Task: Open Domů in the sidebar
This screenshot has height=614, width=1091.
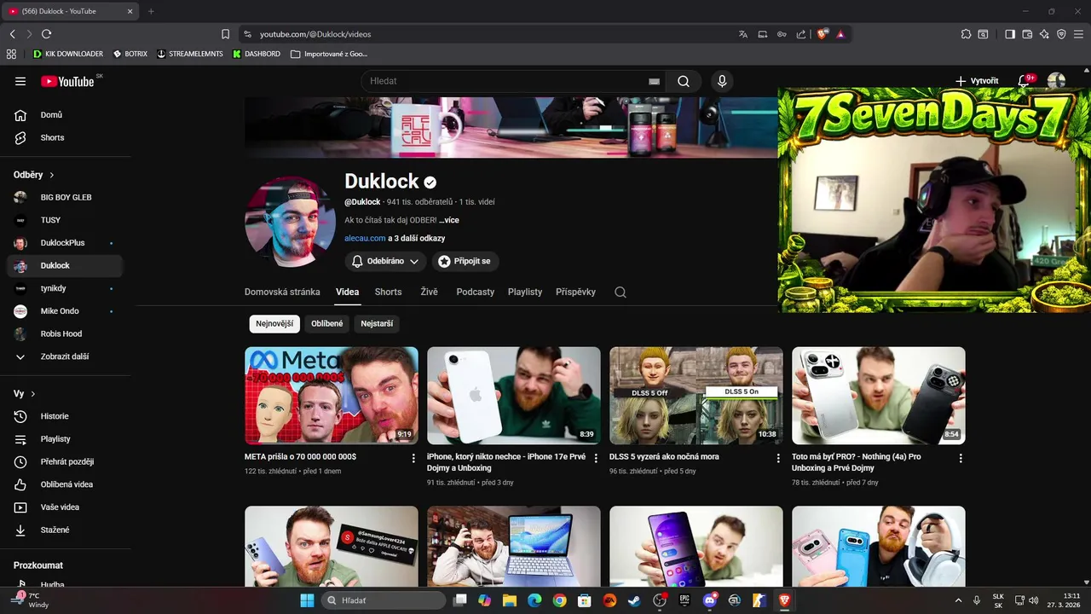Action: click(x=66, y=115)
